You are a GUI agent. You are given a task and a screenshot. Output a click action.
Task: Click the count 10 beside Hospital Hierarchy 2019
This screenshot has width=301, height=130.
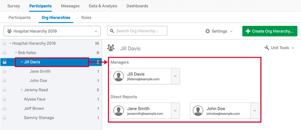97,43
